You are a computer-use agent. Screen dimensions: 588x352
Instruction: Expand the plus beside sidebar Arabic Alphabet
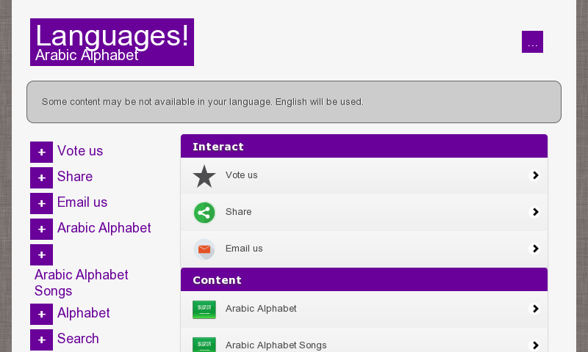[41, 229]
